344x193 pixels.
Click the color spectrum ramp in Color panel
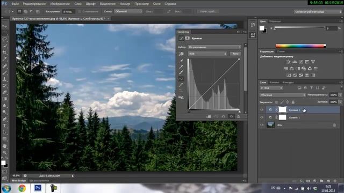(301, 46)
